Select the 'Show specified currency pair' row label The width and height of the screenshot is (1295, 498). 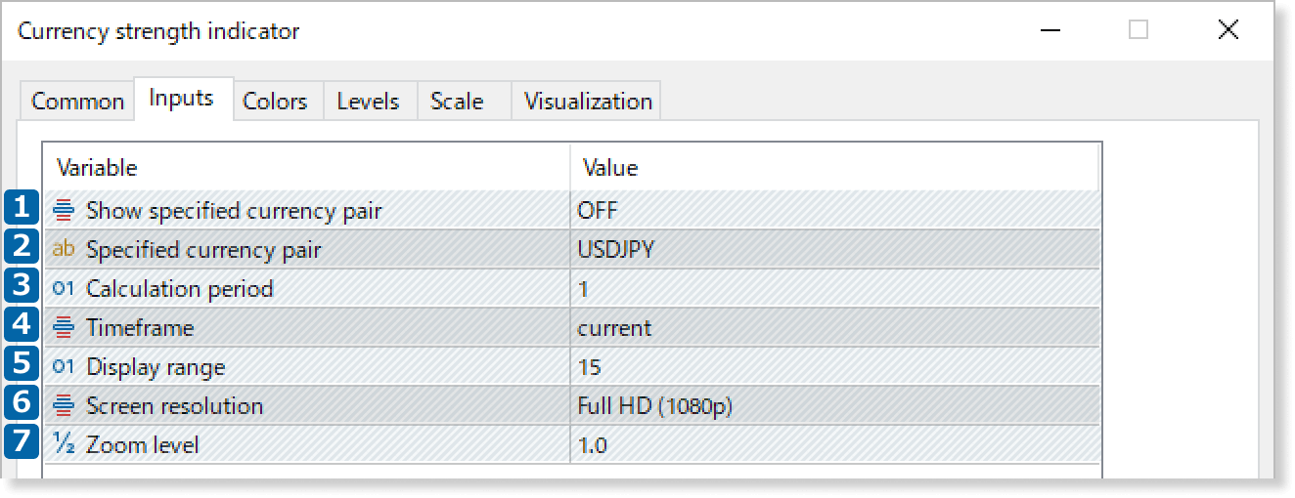click(x=234, y=210)
